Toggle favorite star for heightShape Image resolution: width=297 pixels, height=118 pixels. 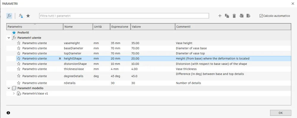coord(18,59)
